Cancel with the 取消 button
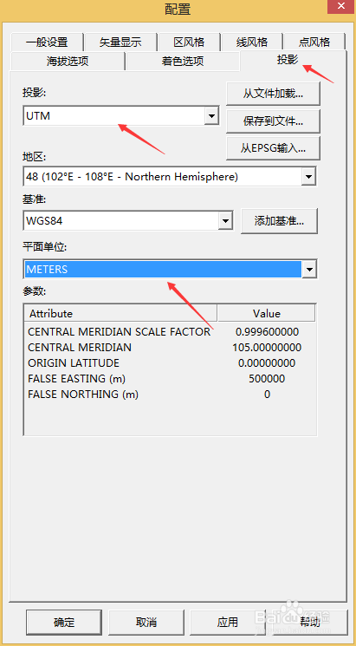Image resolution: width=356 pixels, height=646 pixels. point(146,622)
